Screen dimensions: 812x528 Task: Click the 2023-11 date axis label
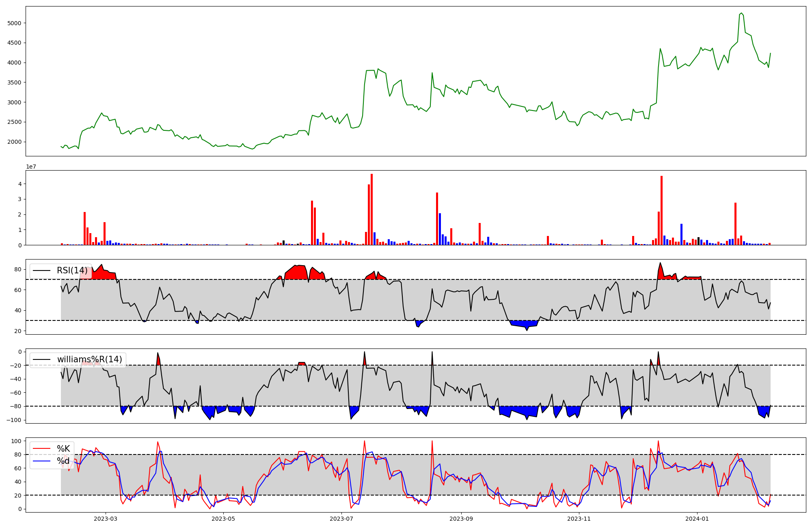(579, 519)
